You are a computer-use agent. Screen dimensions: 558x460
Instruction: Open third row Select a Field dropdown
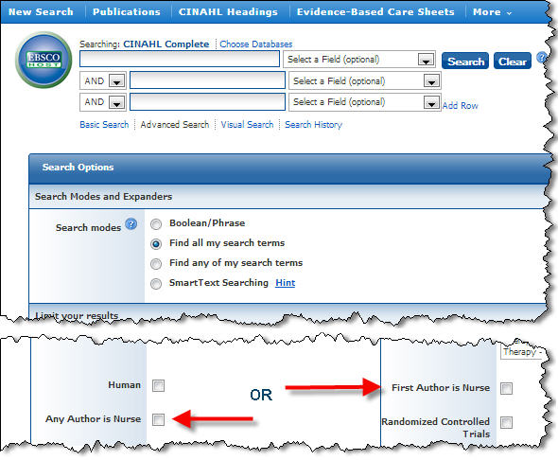[x=365, y=102]
